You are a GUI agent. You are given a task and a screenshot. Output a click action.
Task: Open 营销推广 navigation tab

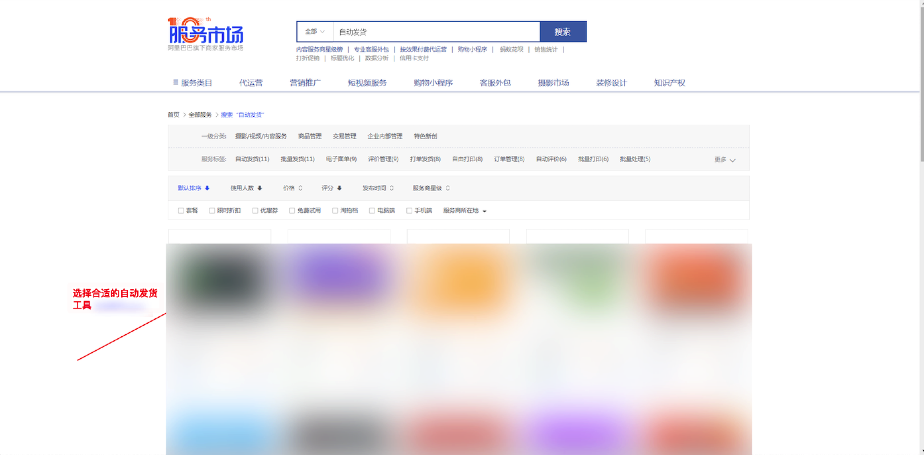pyautogui.click(x=305, y=83)
